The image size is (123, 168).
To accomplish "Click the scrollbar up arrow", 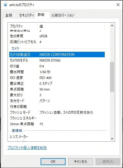I will [112, 25].
